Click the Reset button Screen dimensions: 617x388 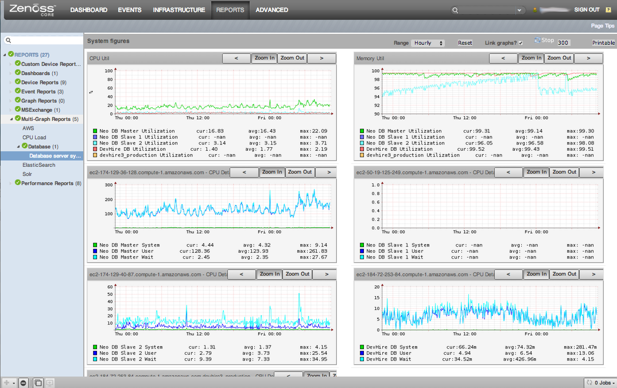(465, 43)
